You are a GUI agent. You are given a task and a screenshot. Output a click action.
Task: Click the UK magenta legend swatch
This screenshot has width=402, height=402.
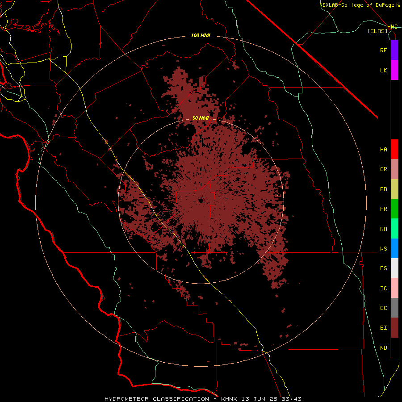point(394,70)
